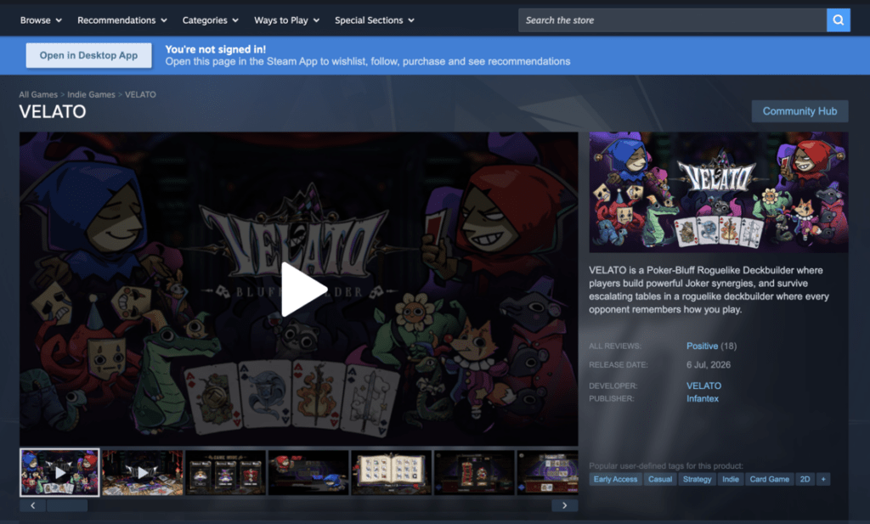The image size is (870, 524).
Task: Select the game mode selection screenshot thumbnail
Action: [x=225, y=472]
